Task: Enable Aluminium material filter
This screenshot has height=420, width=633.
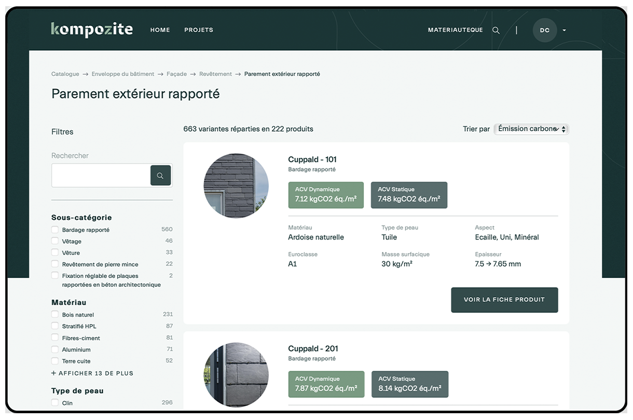Action: coord(55,349)
